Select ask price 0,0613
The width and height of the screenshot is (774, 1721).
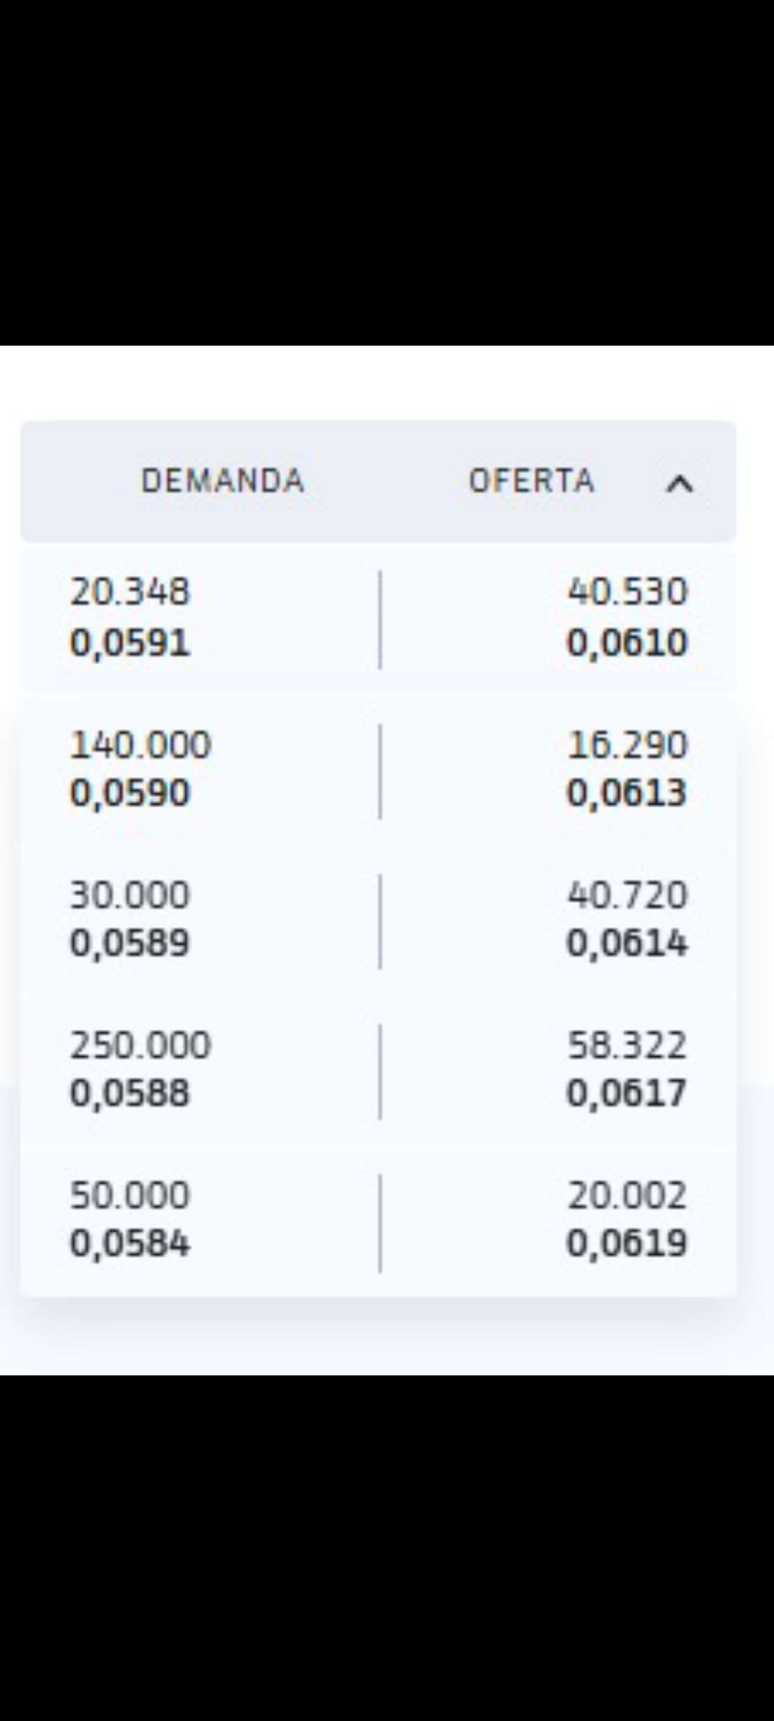627,793
